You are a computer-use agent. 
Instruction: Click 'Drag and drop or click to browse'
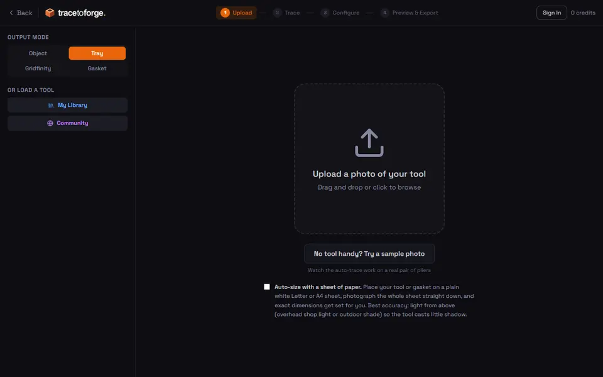369,187
